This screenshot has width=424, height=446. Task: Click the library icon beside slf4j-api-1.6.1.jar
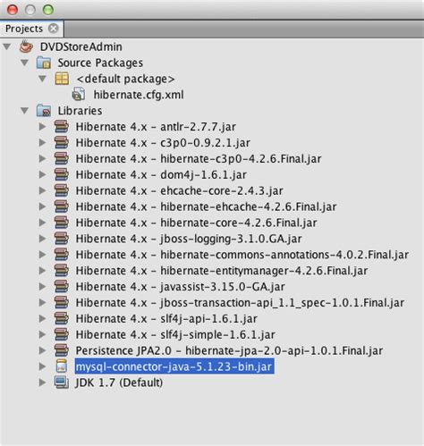coord(62,318)
